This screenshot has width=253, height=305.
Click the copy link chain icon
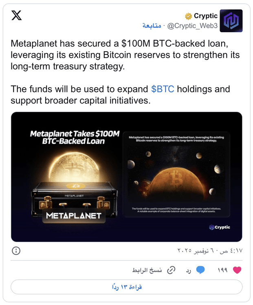point(171,270)
